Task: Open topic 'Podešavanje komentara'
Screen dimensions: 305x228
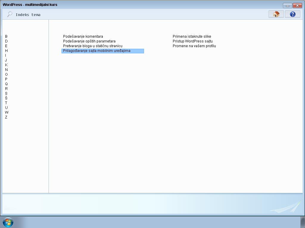Action: (83, 37)
